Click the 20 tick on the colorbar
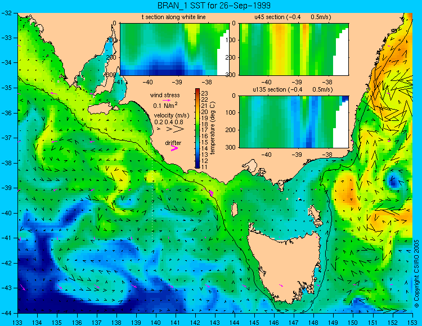The width and height of the screenshot is (422, 326). [x=205, y=112]
